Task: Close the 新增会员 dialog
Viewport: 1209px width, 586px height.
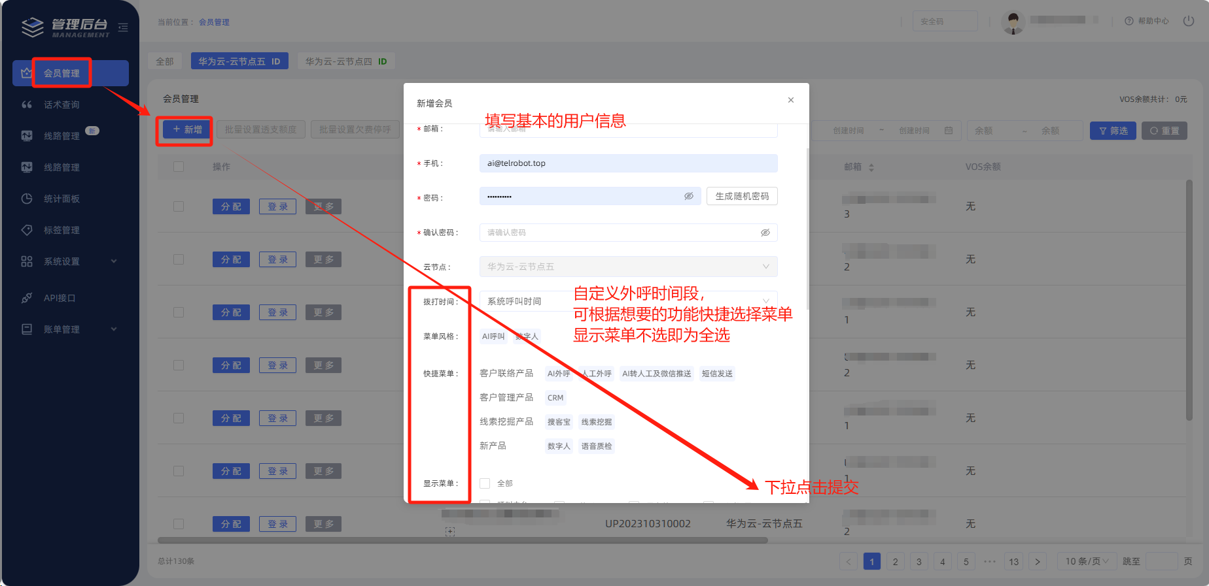Action: click(791, 100)
